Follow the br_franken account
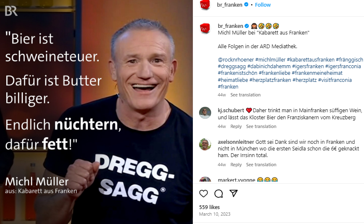The width and height of the screenshot is (364, 224). 263,5
